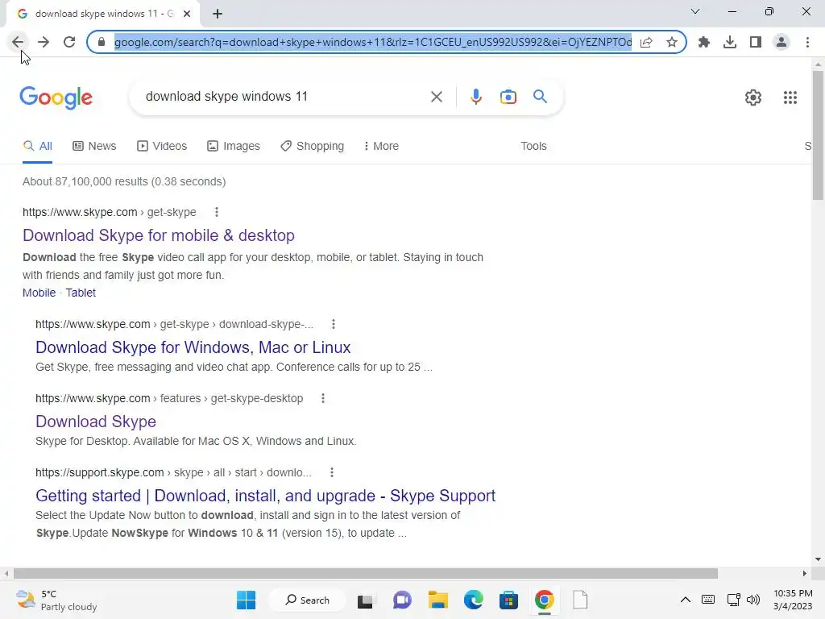Screen dimensions: 825x619
Task: Open a new tab with plus button
Action: 218,14
